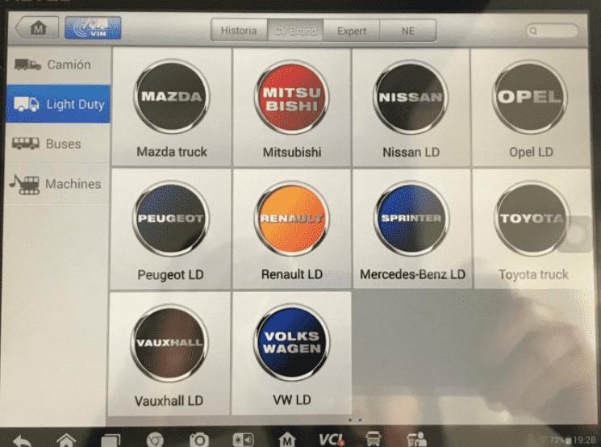The width and height of the screenshot is (601, 447).
Task: Open the recent apps button
Action: click(x=111, y=441)
